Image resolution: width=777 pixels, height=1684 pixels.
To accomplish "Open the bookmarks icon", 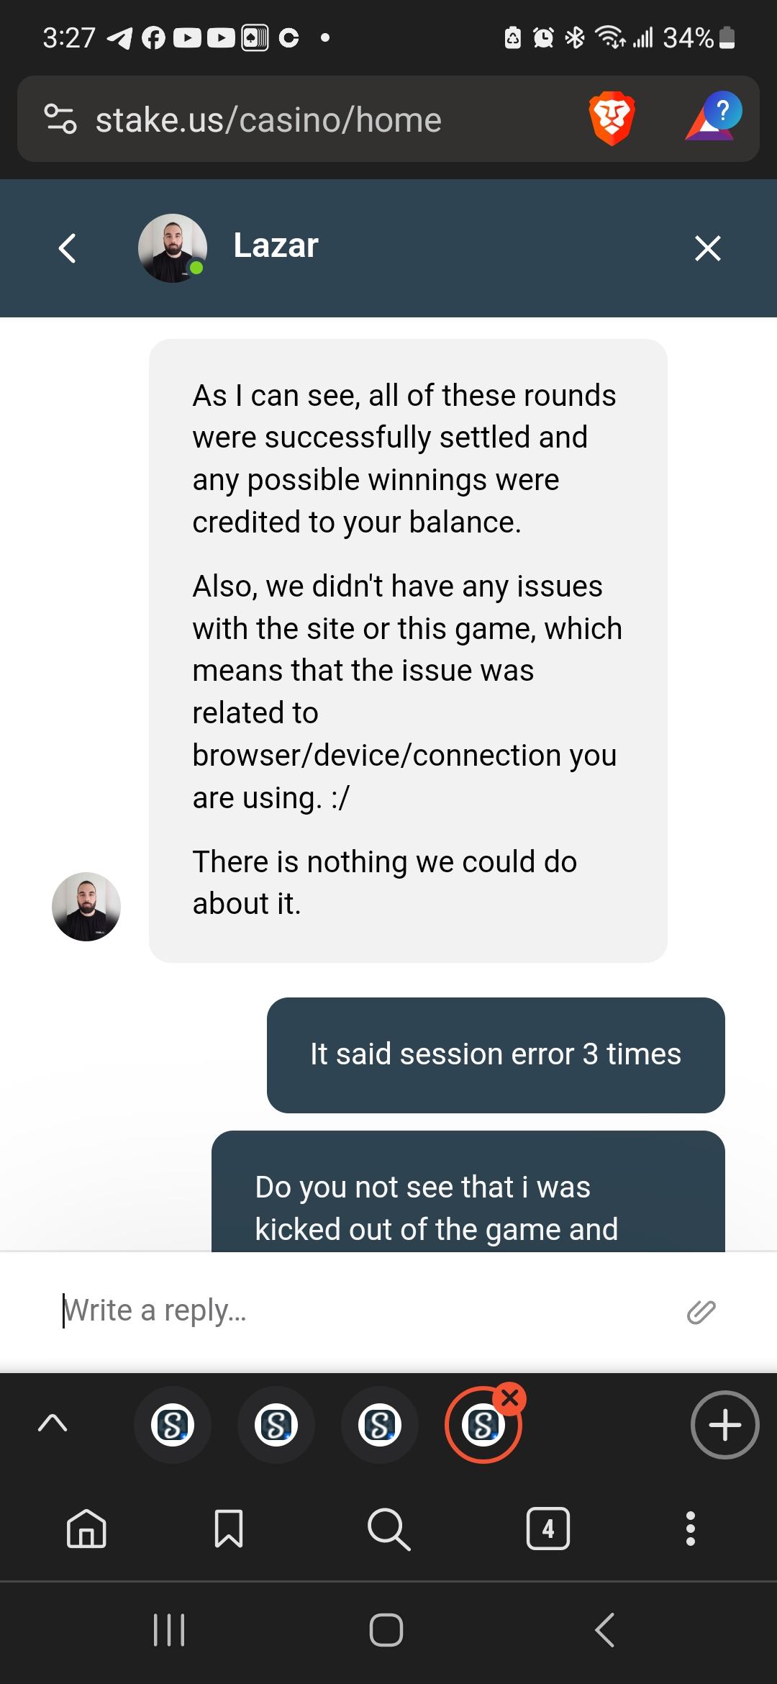I will click(229, 1528).
